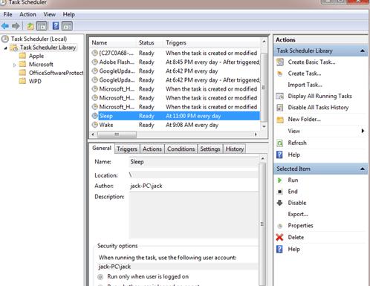
Task: Sort tasks by the Triggers column header
Action: 211,42
